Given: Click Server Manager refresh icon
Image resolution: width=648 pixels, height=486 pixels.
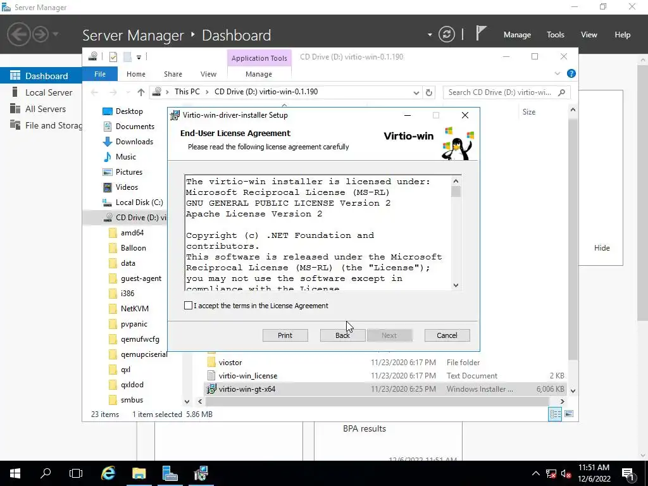Looking at the screenshot, I should [447, 34].
